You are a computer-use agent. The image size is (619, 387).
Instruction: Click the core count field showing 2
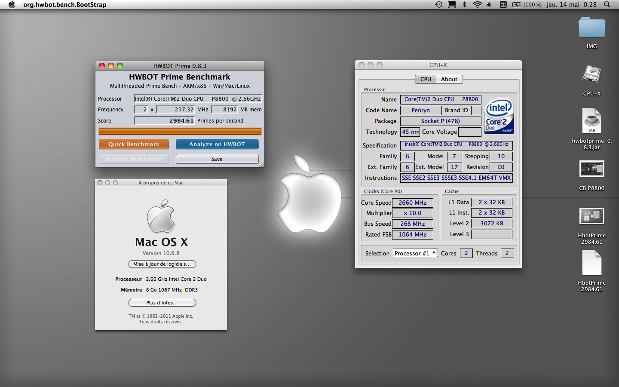tap(141, 109)
